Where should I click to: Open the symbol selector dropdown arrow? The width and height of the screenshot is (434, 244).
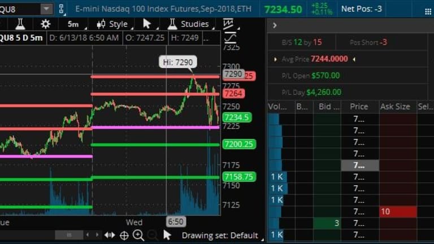pyautogui.click(x=46, y=9)
